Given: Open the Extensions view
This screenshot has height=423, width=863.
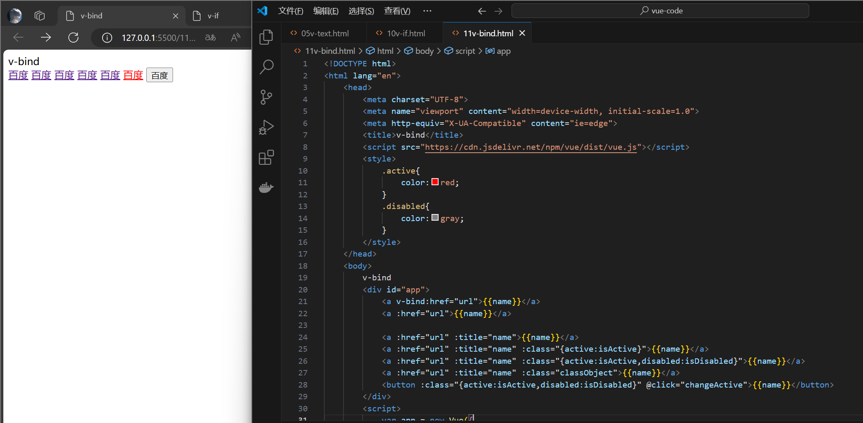Looking at the screenshot, I should (266, 157).
